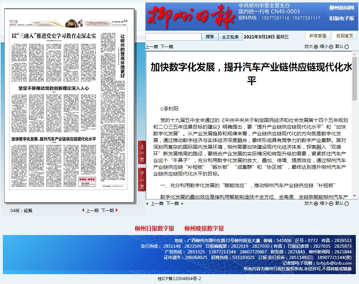Click the email address lzrbjzb@lzrb.com
Screen dimensions: 359x284
334,263
